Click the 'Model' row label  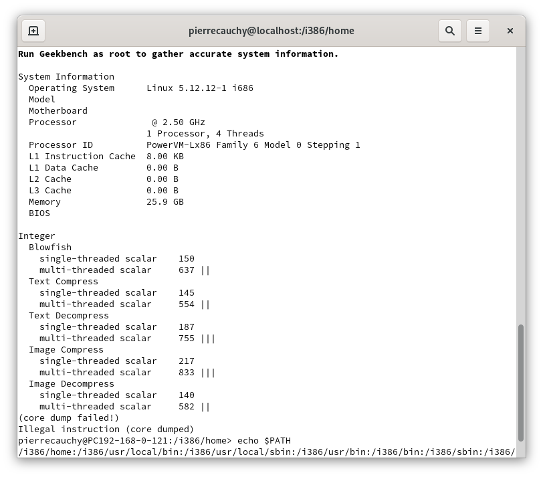point(42,100)
